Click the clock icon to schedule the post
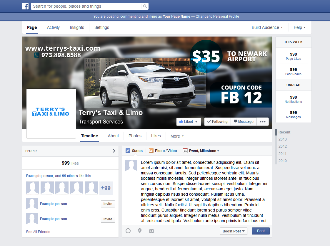 coord(128,231)
